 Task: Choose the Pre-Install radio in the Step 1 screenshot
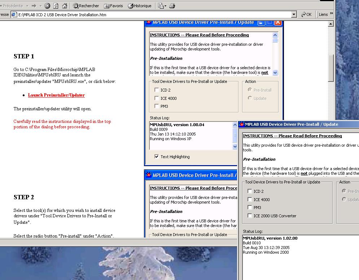[250, 90]
